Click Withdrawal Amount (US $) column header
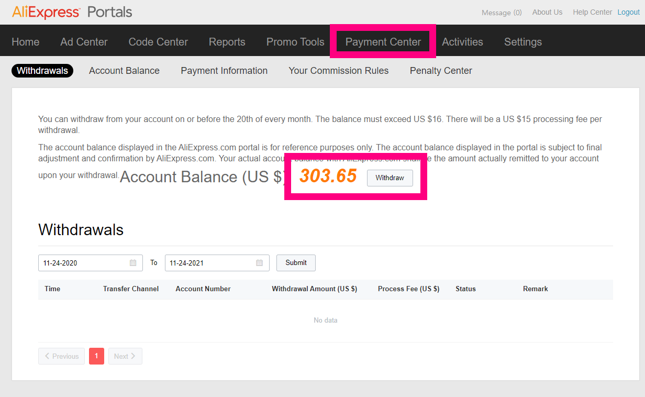The height and width of the screenshot is (397, 645). click(x=315, y=289)
